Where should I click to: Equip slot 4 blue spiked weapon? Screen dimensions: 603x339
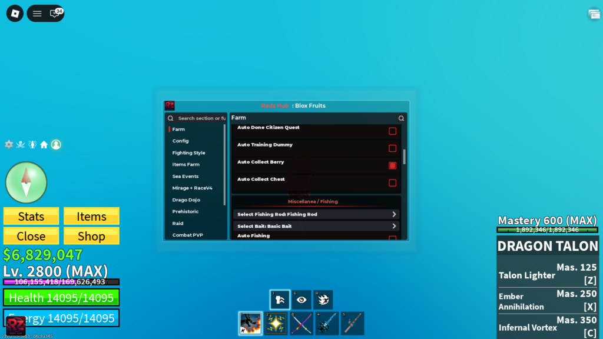click(x=327, y=323)
